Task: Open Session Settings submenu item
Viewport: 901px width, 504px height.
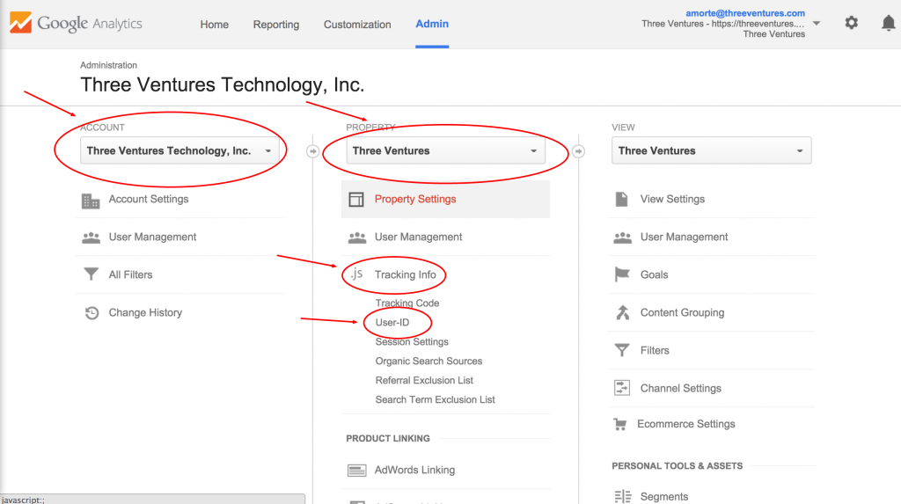Action: click(x=412, y=342)
